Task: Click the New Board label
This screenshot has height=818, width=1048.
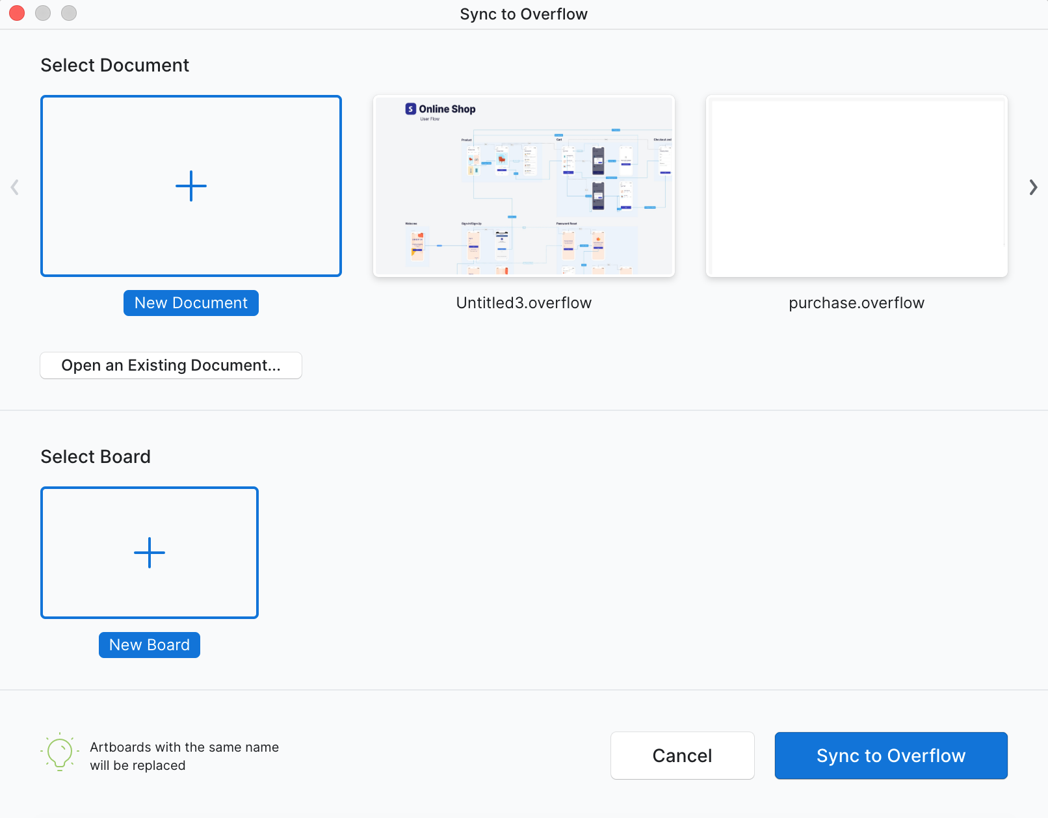Action: [150, 645]
